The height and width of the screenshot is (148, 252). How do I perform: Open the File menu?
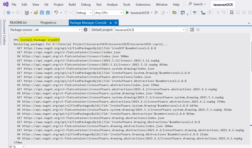14,4
